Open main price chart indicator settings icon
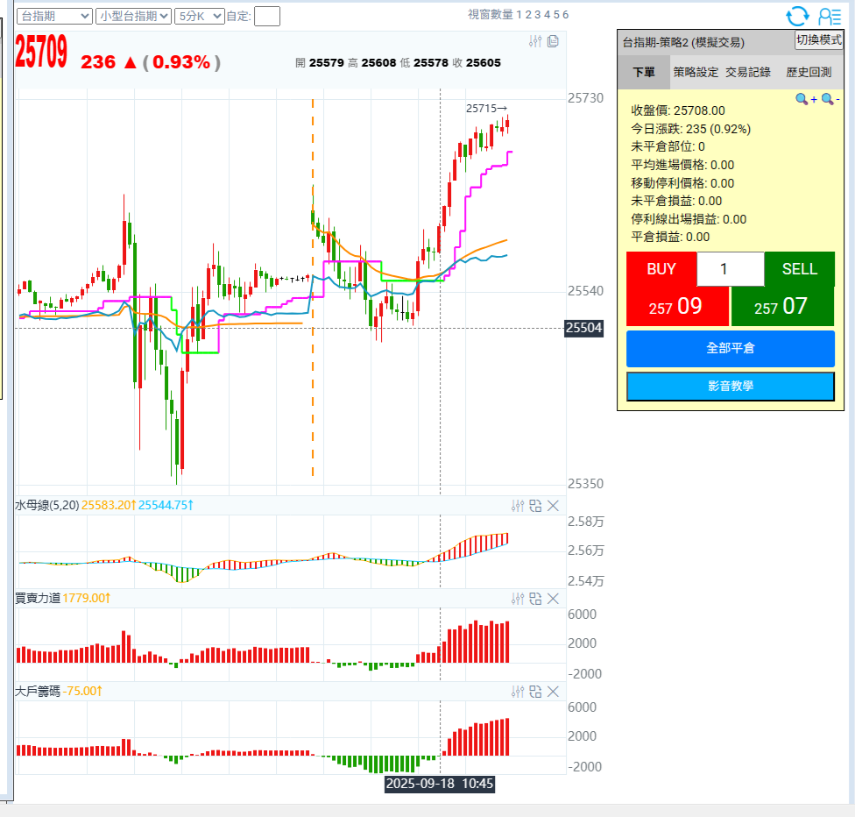Image resolution: width=855 pixels, height=817 pixels. coord(536,41)
